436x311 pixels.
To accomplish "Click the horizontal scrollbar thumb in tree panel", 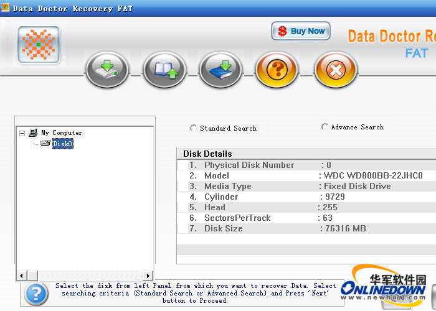I will pyautogui.click(x=32, y=276).
